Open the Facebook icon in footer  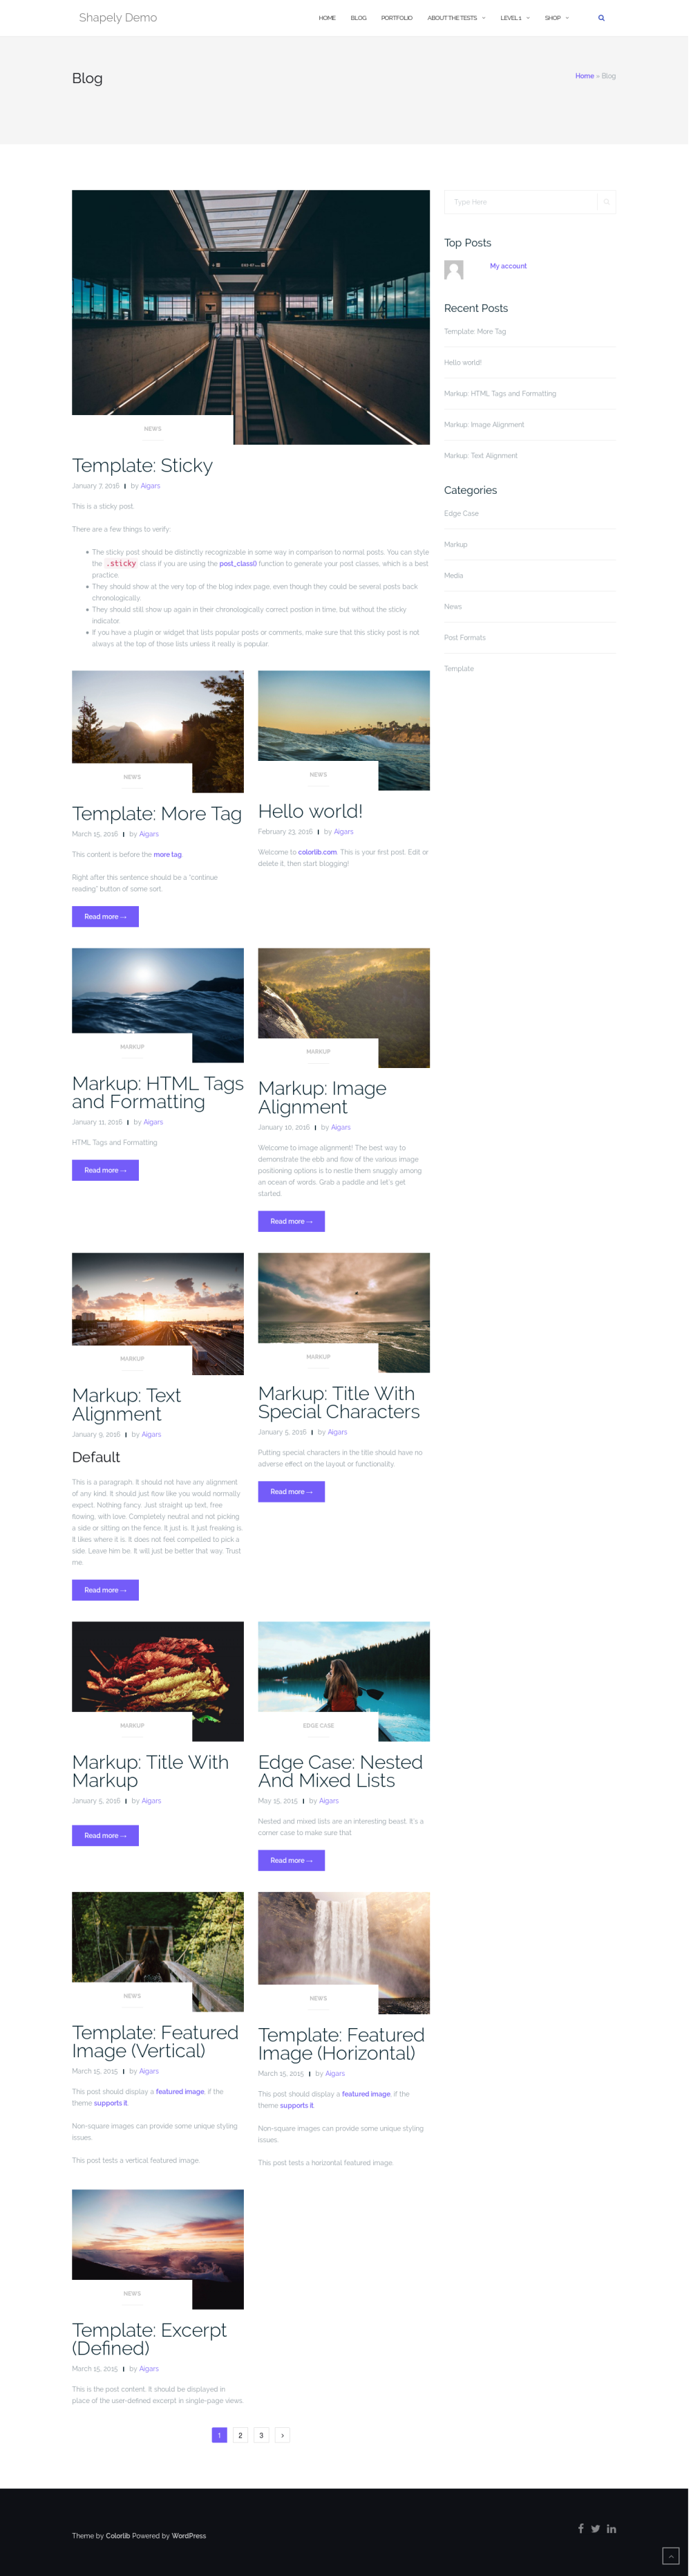[582, 2529]
